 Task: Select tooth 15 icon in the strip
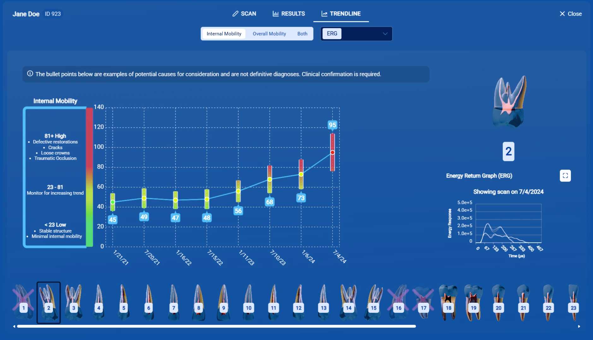[374, 302]
